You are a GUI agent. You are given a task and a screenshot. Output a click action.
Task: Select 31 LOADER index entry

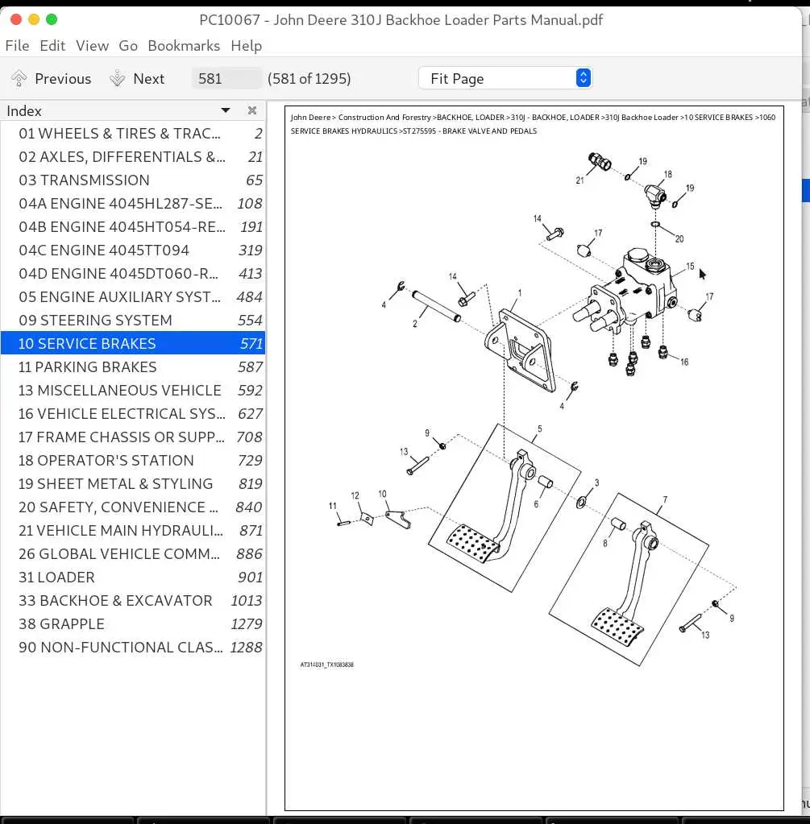tap(133, 578)
